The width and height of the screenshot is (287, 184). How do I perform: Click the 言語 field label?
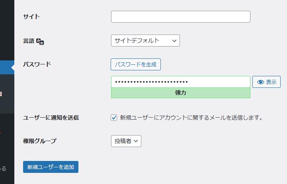(x=29, y=41)
